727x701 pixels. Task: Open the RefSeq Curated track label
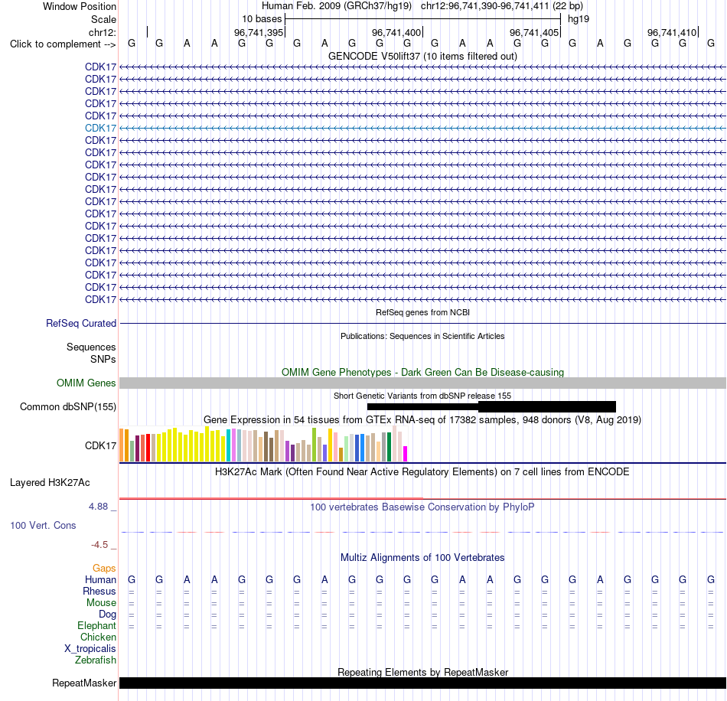[x=80, y=323]
